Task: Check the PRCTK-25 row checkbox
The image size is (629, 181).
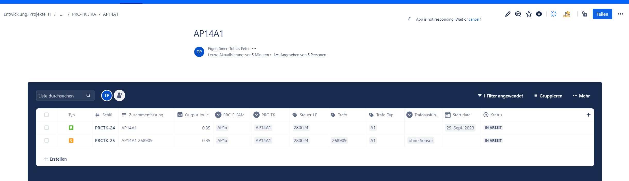Action: click(46, 141)
